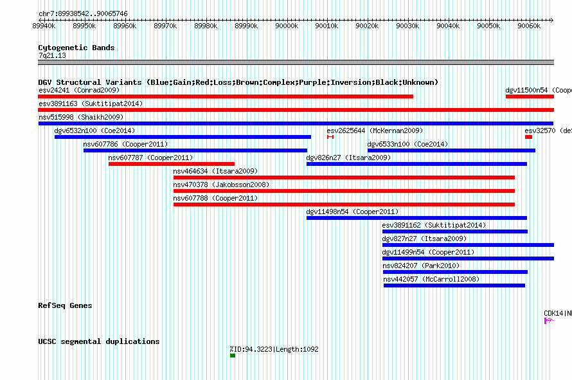Image resolution: width=572 pixels, height=380 pixels.
Task: Click the chr7:89938542..90065746 coordinates text
Action: 83,14
